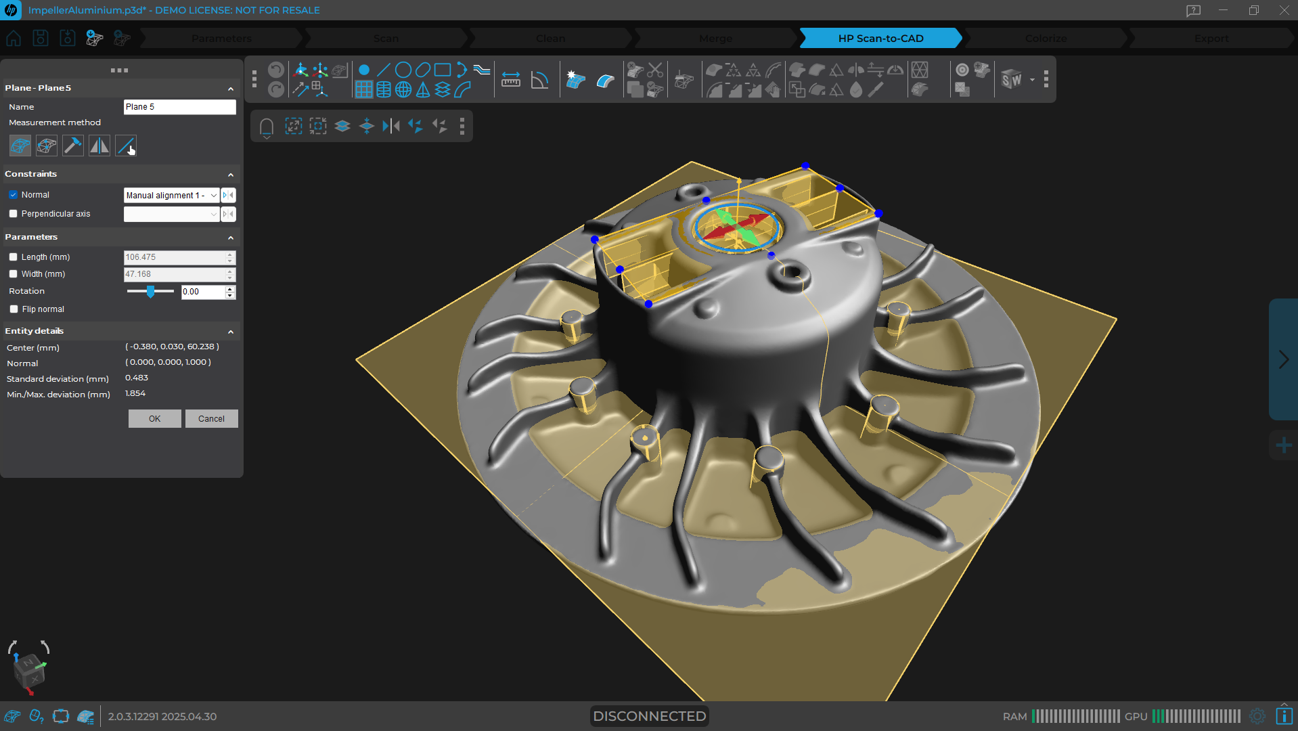Select the Undo icon in the toolbar

[x=275, y=69]
